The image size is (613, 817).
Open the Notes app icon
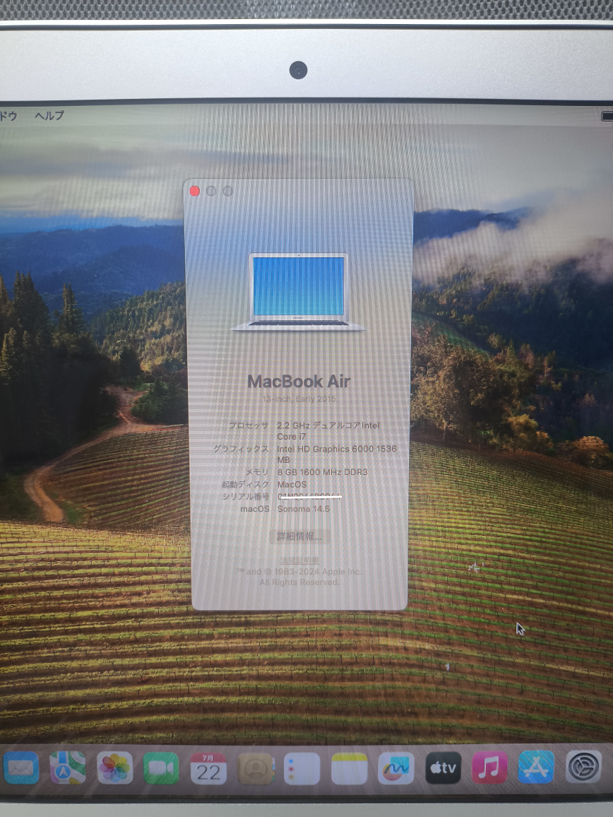click(x=349, y=768)
